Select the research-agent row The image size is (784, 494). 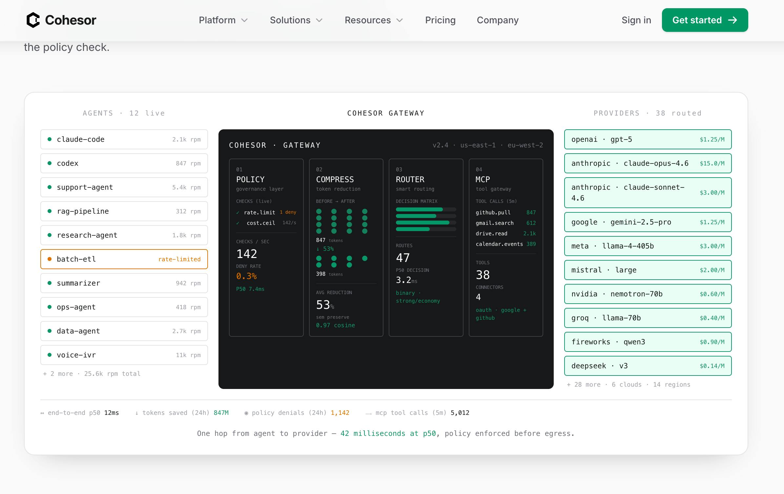point(124,235)
